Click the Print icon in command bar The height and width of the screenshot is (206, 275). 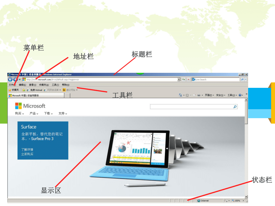coord(199,95)
